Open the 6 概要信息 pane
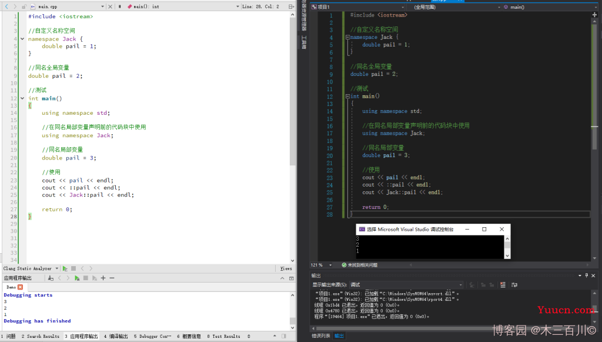The image size is (602, 342). click(189, 336)
